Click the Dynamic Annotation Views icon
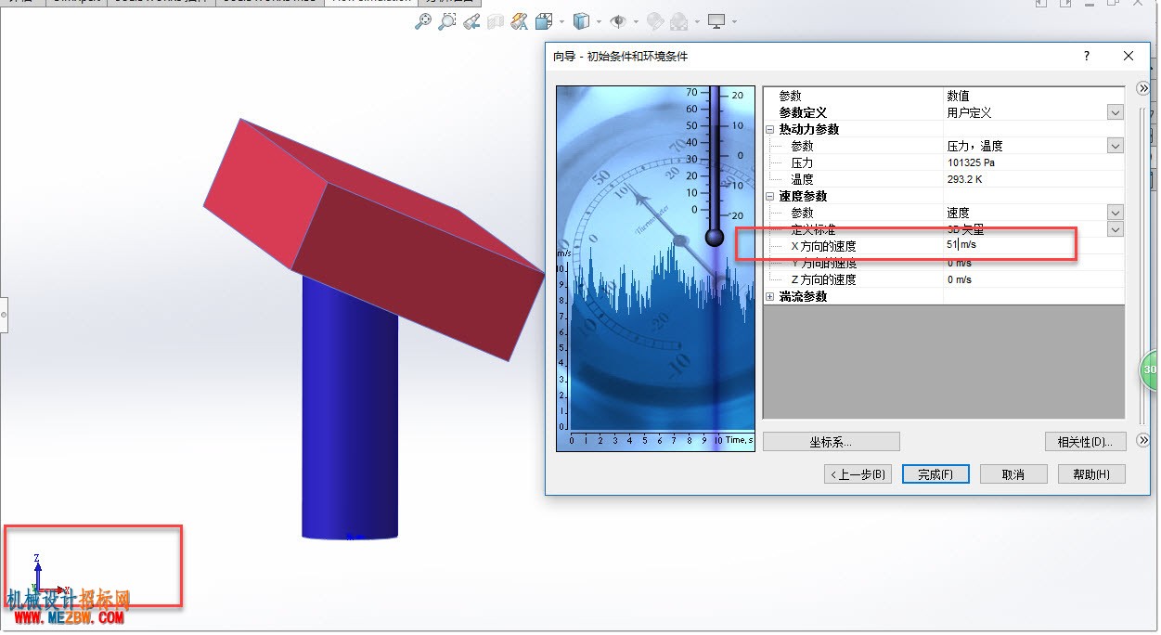Viewport: 1161px width, 635px height. (520, 20)
